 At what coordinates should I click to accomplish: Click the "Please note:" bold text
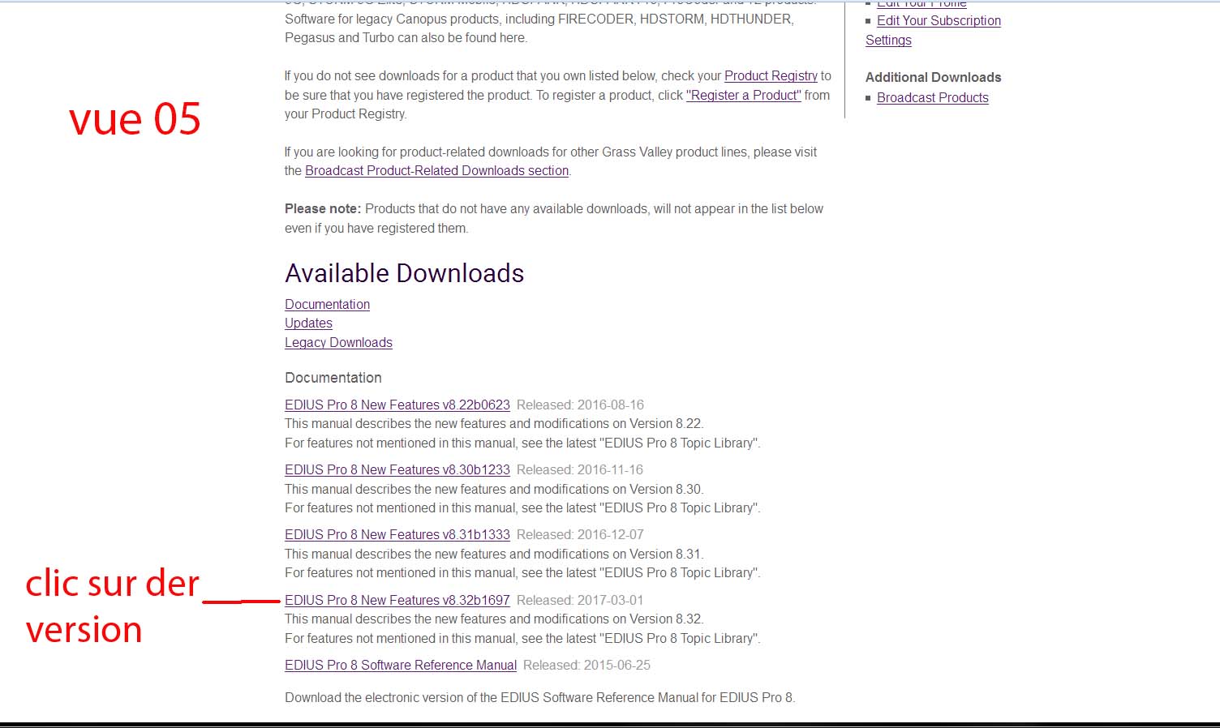323,208
